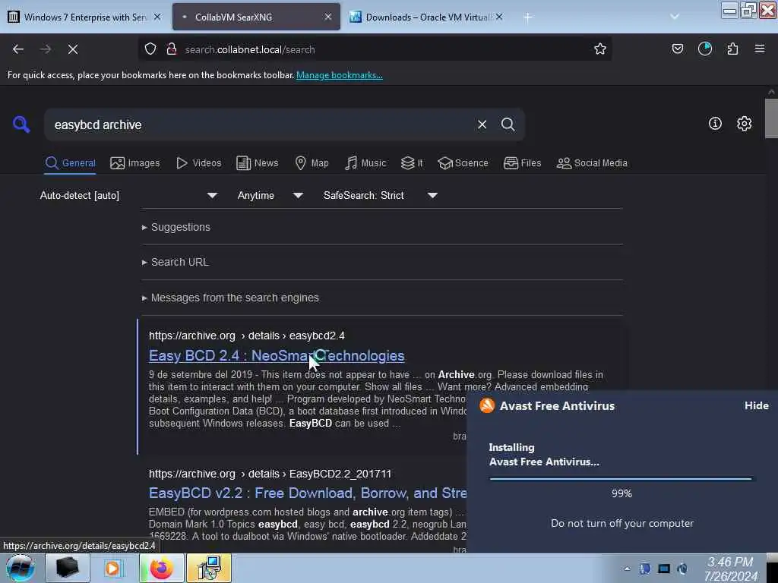Select the Videos search category
The height and width of the screenshot is (583, 778).
(199, 163)
